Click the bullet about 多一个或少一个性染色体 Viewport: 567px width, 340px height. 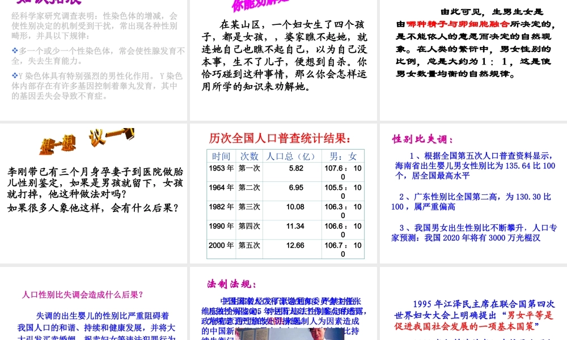pos(98,56)
